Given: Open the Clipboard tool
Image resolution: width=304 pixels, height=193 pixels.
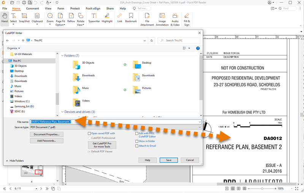Looking at the screenshot, I should (37, 18).
